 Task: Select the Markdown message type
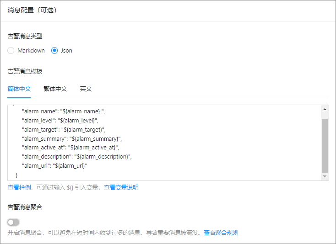[11, 51]
